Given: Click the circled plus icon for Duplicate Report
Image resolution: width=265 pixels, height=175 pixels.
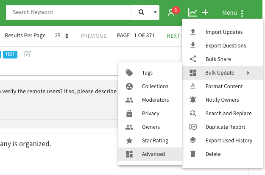Looking at the screenshot, I should 193,127.
